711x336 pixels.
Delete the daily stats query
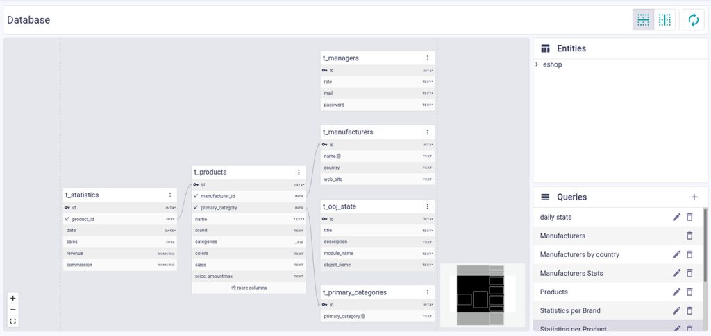click(x=689, y=217)
